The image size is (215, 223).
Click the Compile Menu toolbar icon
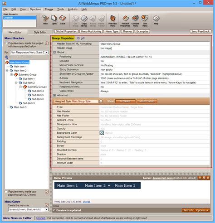(x=135, y=21)
